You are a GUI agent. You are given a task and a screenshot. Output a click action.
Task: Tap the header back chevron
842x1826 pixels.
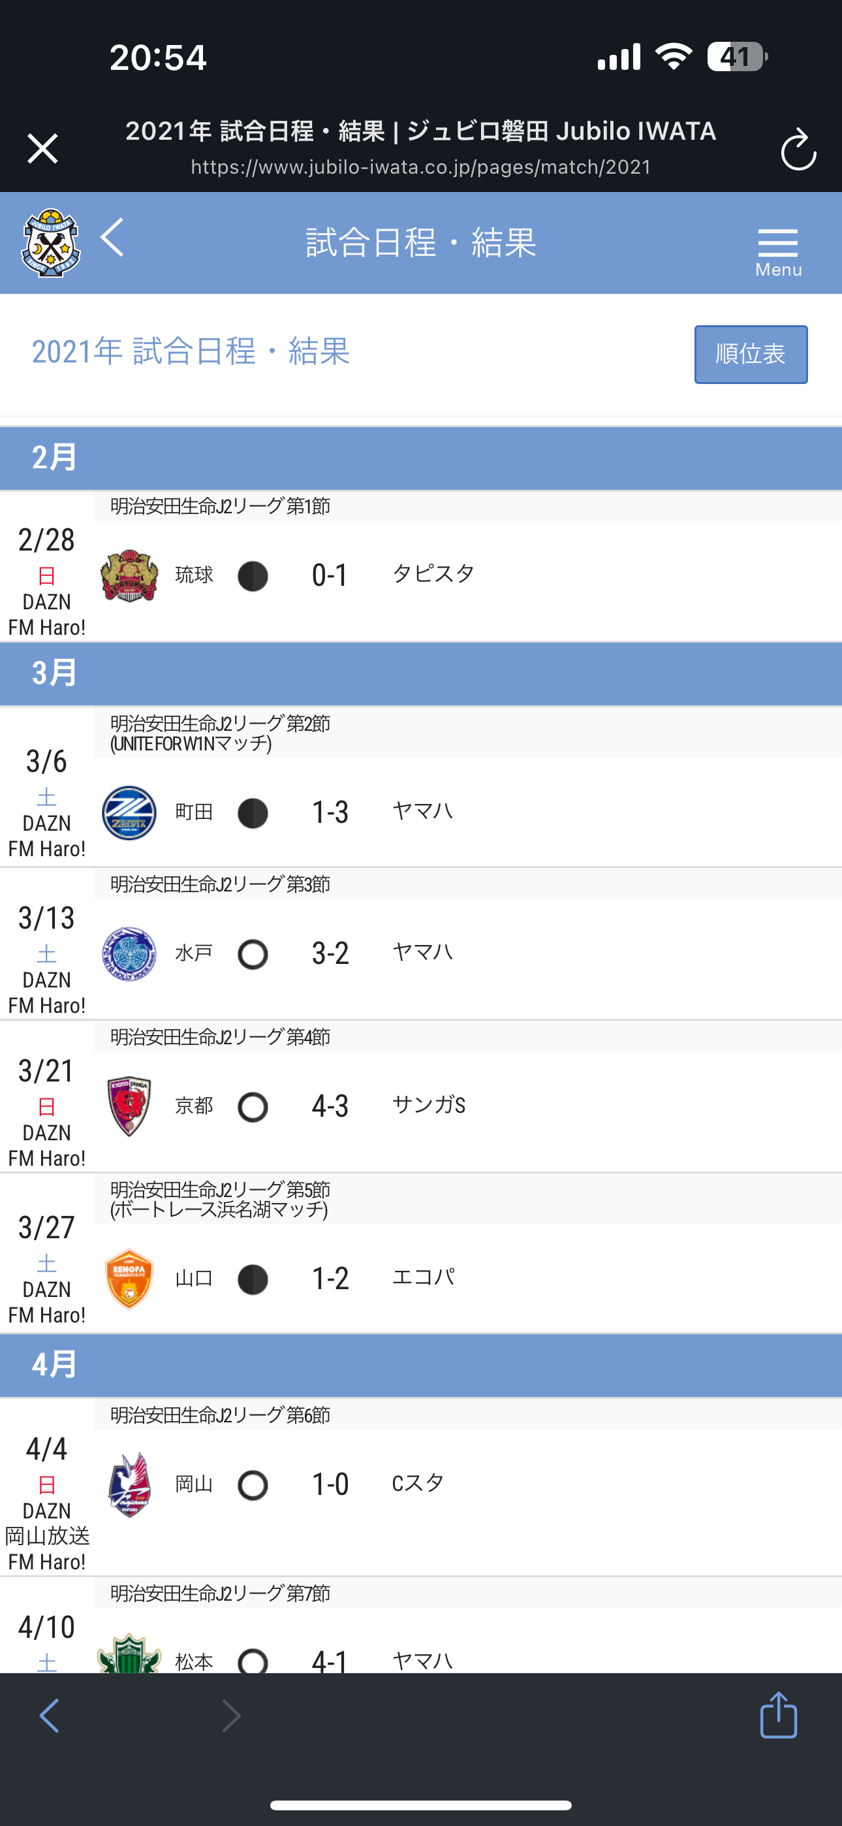pos(113,237)
